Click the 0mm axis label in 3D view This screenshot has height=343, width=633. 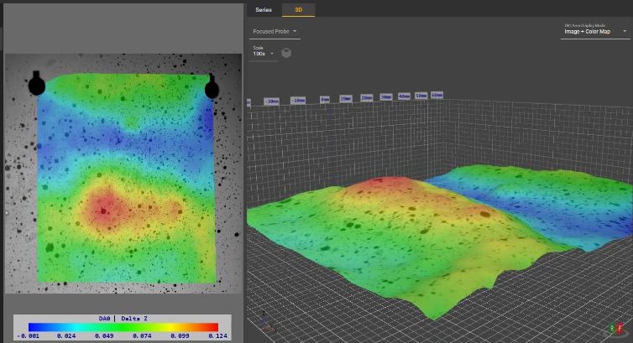325,99
